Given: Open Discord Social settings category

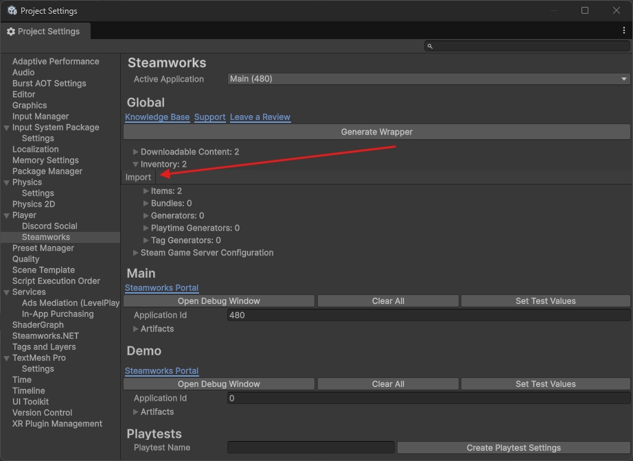Looking at the screenshot, I should point(49,226).
